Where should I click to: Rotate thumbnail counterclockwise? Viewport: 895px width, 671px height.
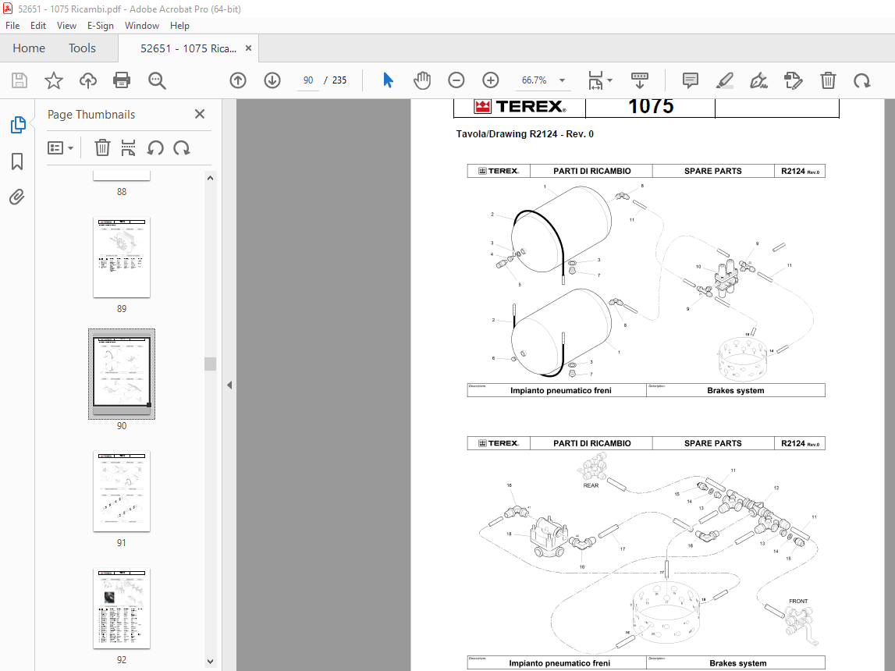point(155,147)
